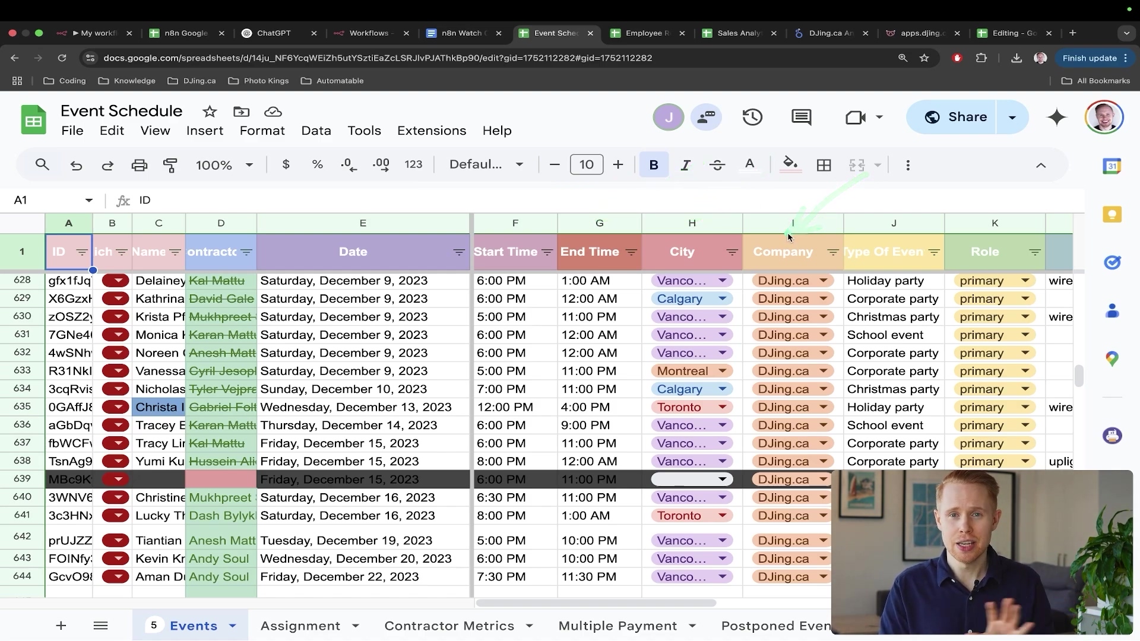The height and width of the screenshot is (641, 1140).
Task: Click the font size input field
Action: point(586,165)
